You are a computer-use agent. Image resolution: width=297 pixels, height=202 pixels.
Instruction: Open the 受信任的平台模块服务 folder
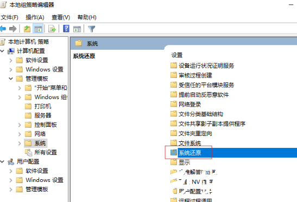coord(206,85)
